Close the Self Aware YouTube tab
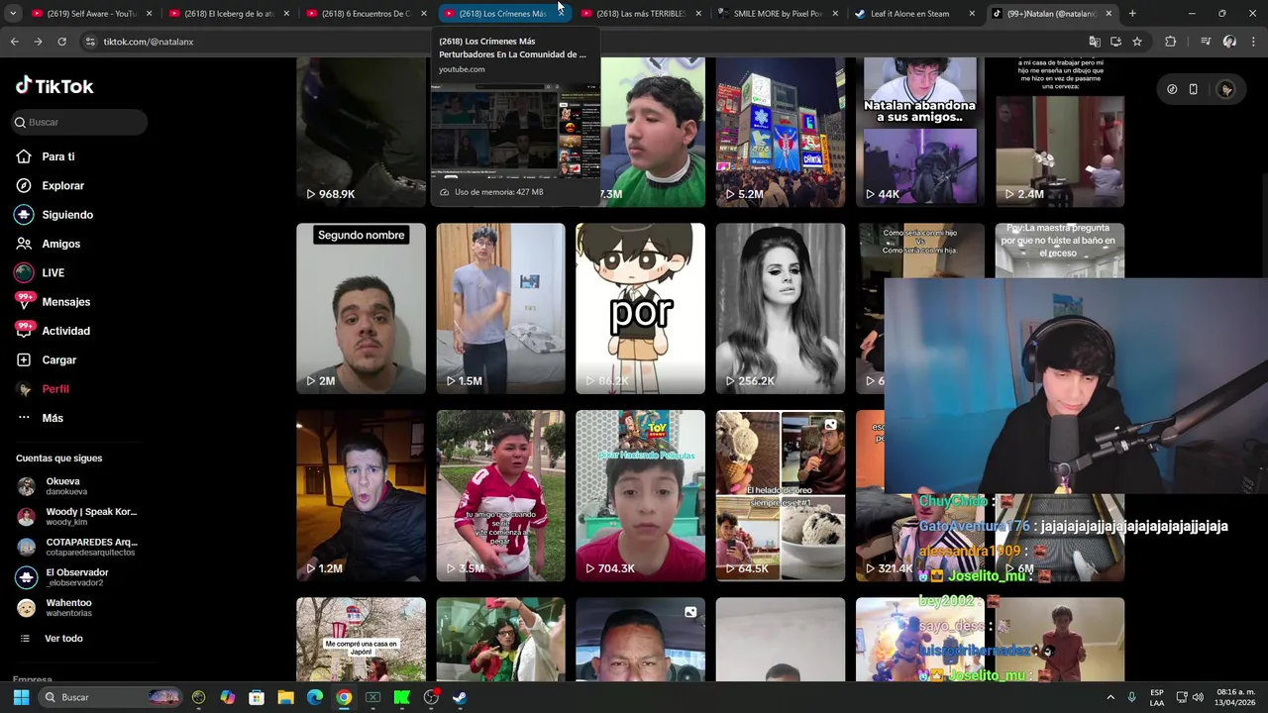The width and height of the screenshot is (1268, 713). click(149, 14)
